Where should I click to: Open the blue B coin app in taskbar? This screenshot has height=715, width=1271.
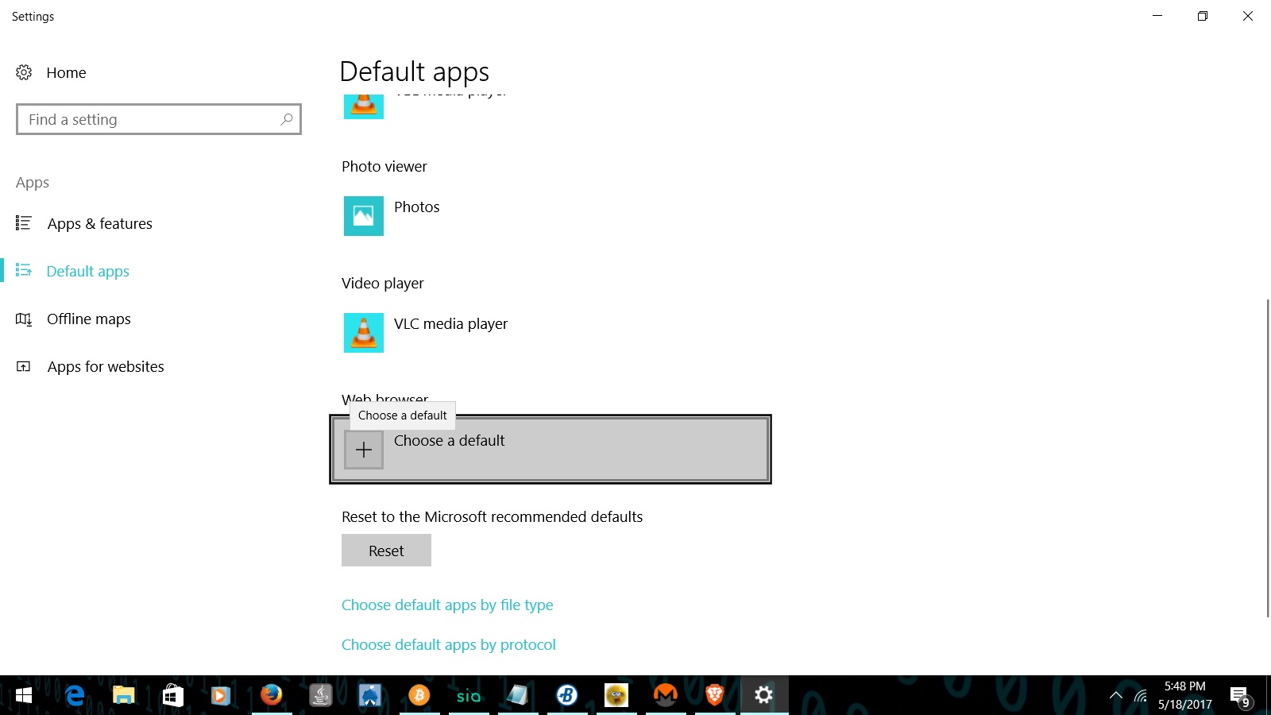(567, 695)
